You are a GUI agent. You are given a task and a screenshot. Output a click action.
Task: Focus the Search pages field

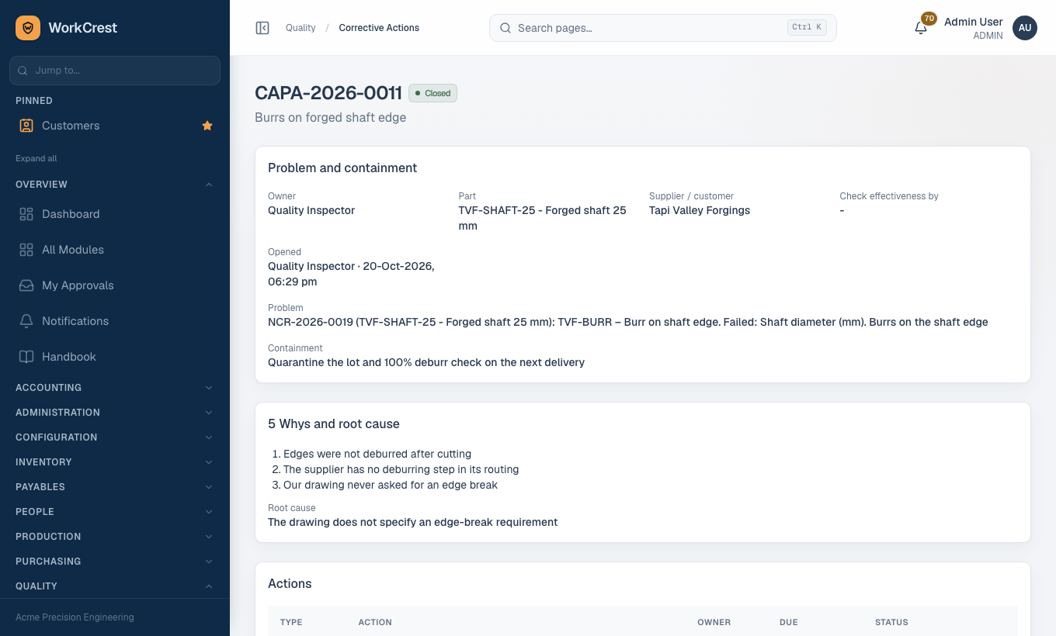coord(662,28)
